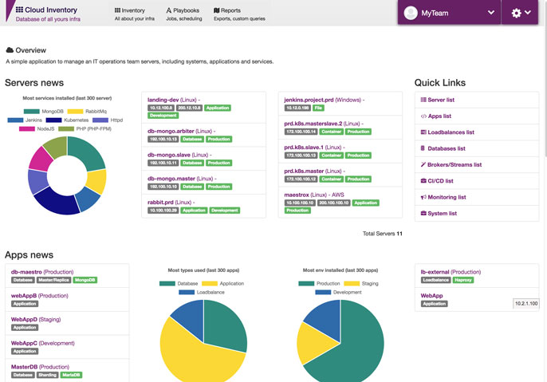Open the settings gear icon
The image size is (547, 382).
coord(517,13)
